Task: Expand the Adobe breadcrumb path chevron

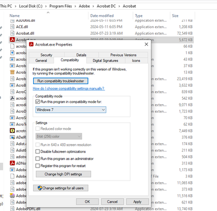Action: coord(93,7)
